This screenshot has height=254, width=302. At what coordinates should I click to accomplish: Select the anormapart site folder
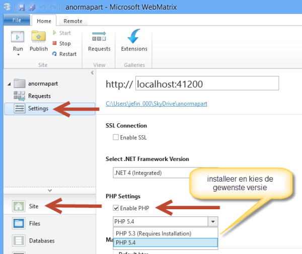click(x=36, y=83)
